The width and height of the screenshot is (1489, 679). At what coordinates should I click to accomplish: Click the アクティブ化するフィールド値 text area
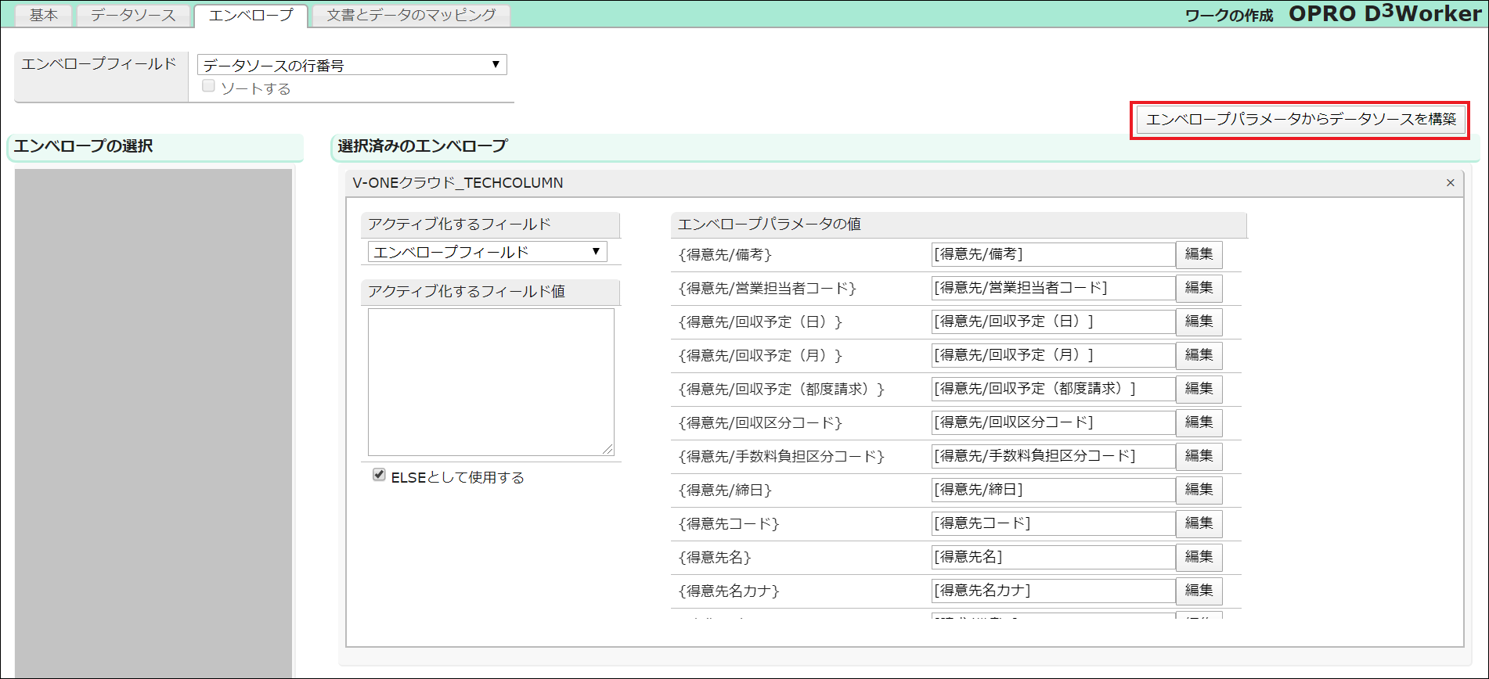click(x=491, y=382)
